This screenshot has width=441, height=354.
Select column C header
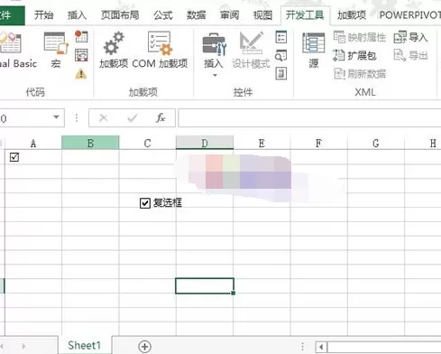(x=147, y=143)
